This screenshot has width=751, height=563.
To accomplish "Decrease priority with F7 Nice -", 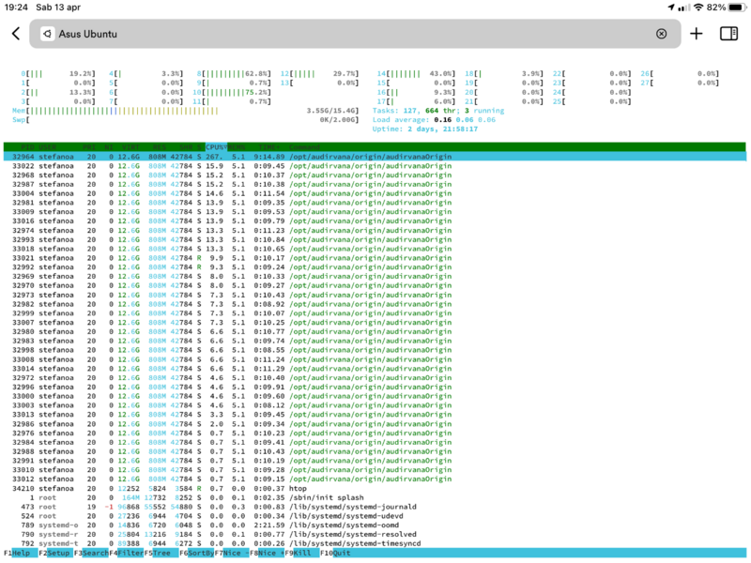I will tap(232, 553).
